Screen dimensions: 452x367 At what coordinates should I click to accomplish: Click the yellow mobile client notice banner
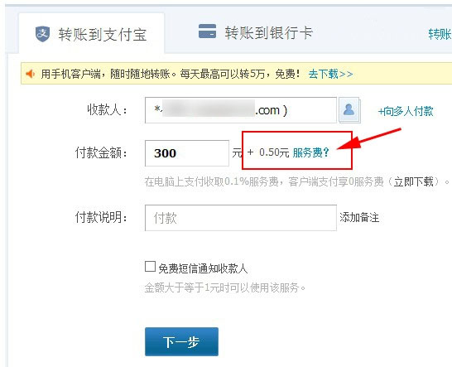[x=237, y=74]
